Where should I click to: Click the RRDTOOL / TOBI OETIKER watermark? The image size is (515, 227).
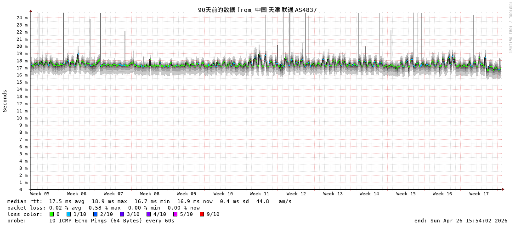(510, 28)
